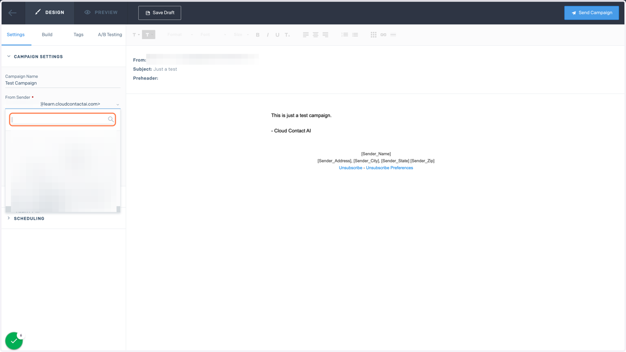The width and height of the screenshot is (626, 352).
Task: Click the '- Cloud Contact AI' signature text
Action: [291, 131]
